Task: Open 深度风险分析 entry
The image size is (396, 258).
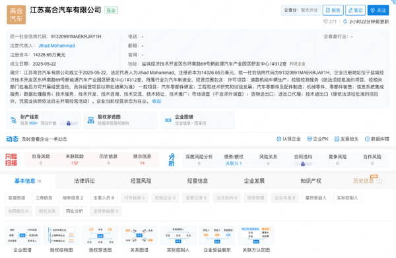Action: click(x=199, y=160)
